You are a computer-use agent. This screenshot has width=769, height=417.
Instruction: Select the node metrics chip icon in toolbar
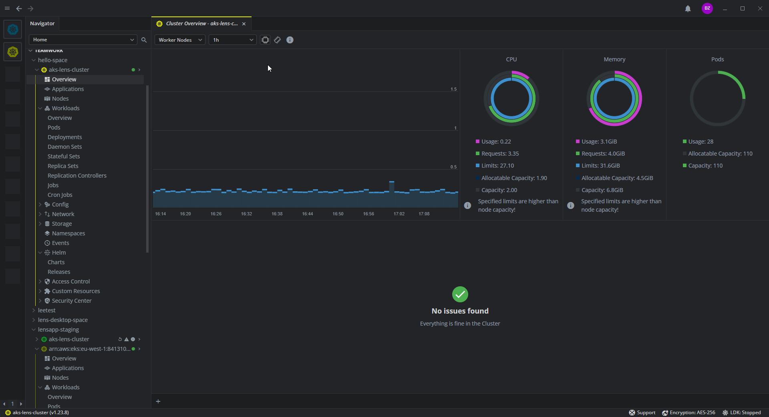click(x=265, y=40)
